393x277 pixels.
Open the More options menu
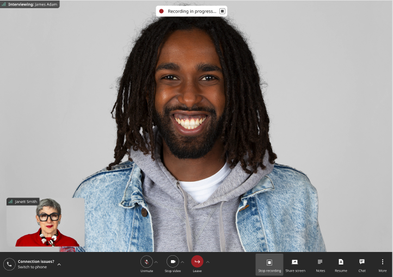pyautogui.click(x=383, y=264)
